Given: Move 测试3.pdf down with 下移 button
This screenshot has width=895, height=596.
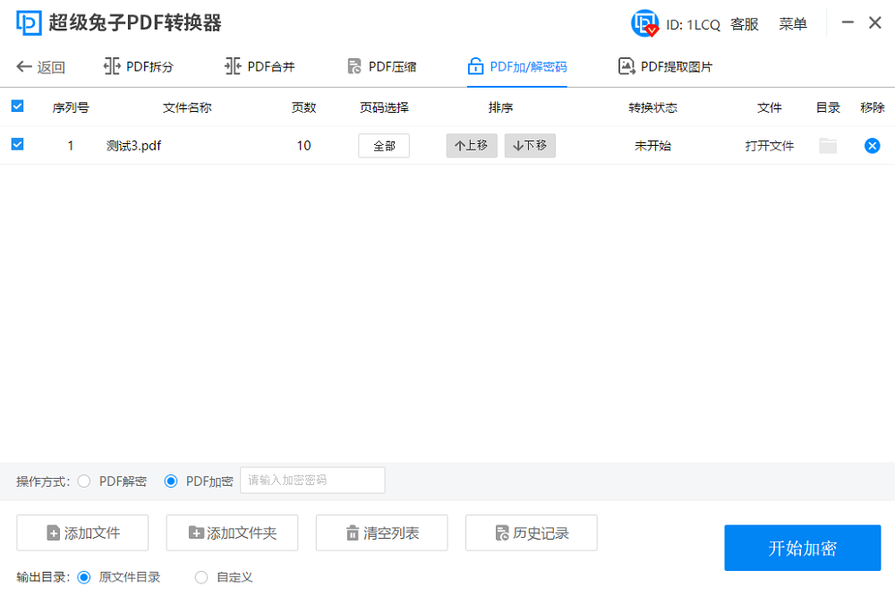Looking at the screenshot, I should [x=529, y=145].
